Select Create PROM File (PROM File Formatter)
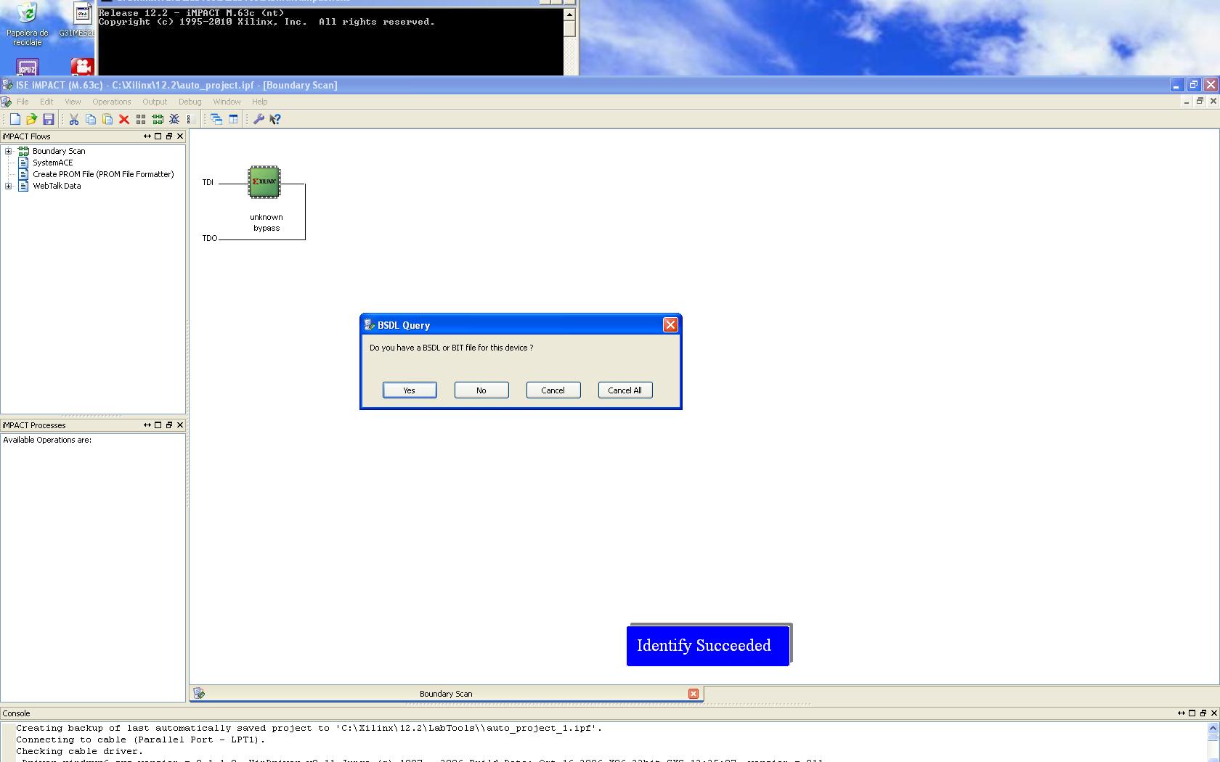This screenshot has height=762, width=1220. click(103, 174)
